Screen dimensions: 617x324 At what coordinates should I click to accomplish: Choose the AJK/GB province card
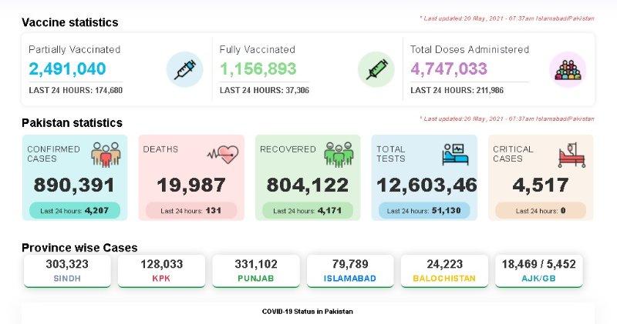pos(538,271)
